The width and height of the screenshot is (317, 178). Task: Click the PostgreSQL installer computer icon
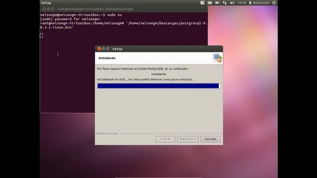click(x=217, y=58)
